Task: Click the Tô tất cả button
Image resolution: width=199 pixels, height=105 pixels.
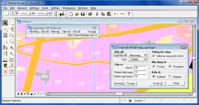Action: 157,83
